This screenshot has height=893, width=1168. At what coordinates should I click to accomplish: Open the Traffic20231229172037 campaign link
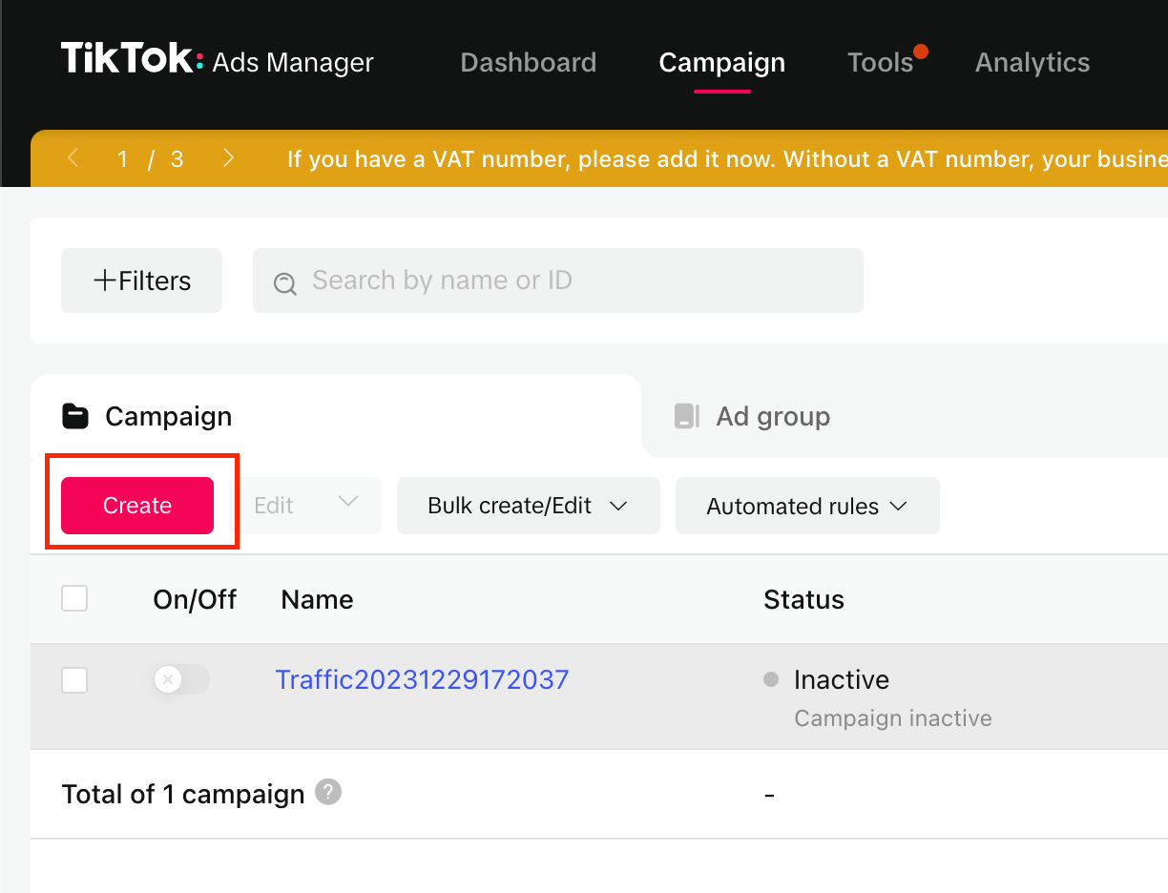[422, 679]
